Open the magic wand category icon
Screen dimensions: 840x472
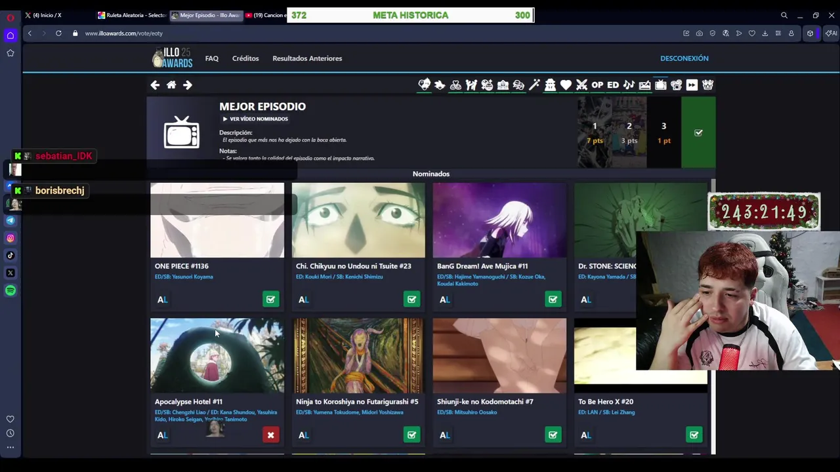point(534,85)
